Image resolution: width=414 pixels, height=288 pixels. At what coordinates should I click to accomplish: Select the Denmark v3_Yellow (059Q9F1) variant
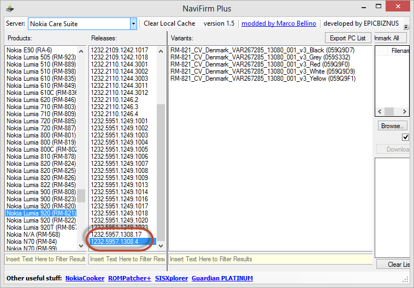[263, 79]
